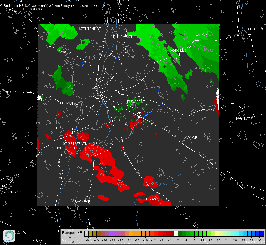
Task: Click the '-12' tick label on the scale
Action: 154,240
